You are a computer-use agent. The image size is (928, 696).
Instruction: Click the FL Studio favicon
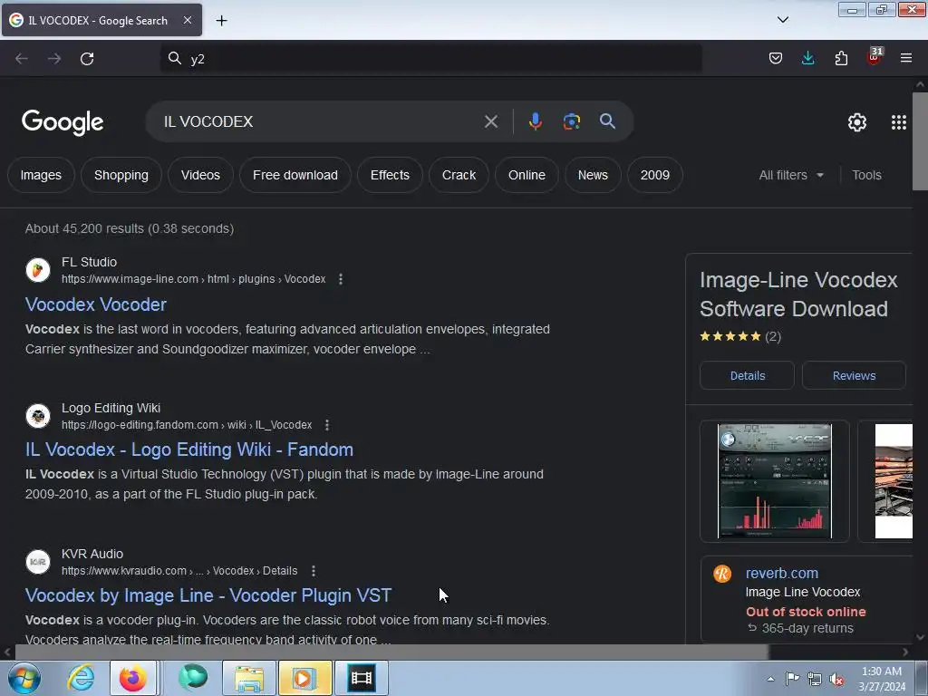pos(38,270)
